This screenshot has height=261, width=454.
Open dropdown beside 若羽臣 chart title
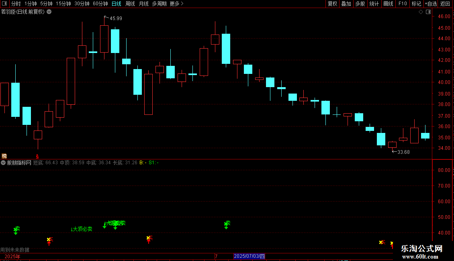click(x=49, y=12)
